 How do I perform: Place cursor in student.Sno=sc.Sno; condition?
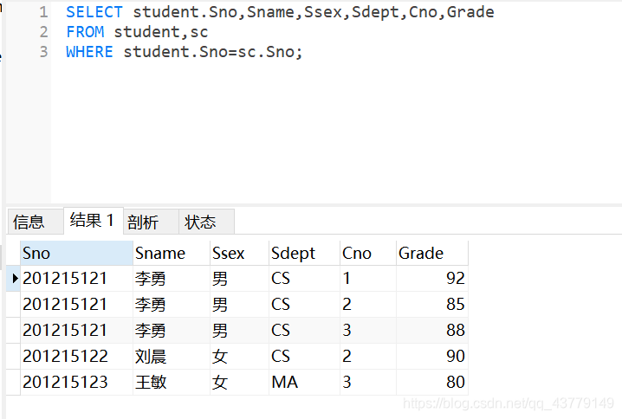pyautogui.click(x=213, y=52)
